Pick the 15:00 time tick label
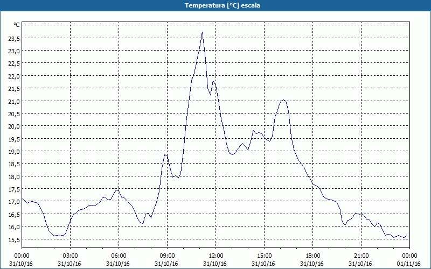Image resolution: width=431 pixels, height=269 pixels. tap(264, 256)
